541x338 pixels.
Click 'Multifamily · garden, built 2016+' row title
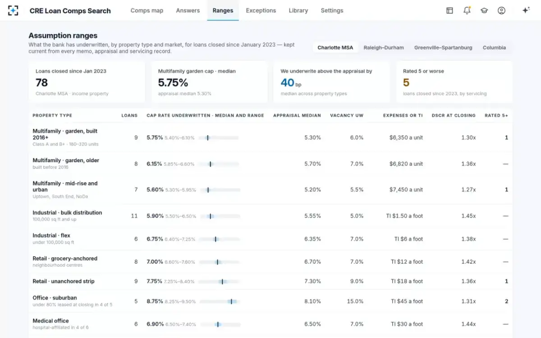(x=65, y=134)
